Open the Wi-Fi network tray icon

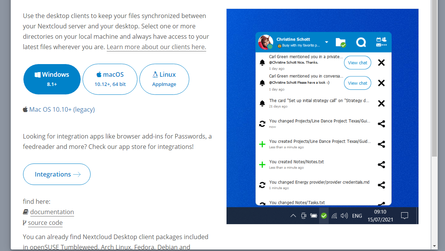pos(334,216)
